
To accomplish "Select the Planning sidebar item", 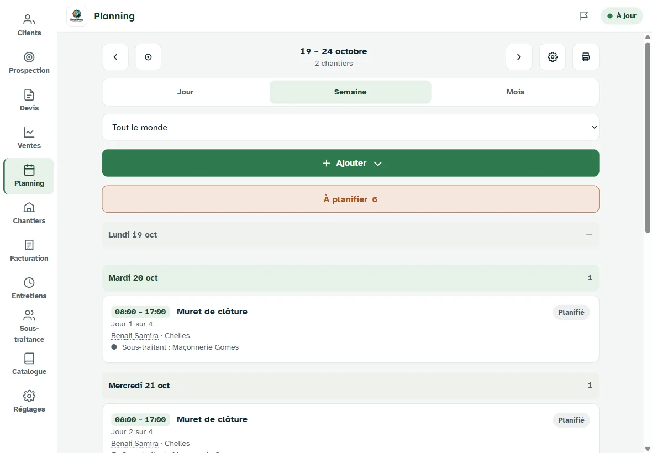I will [x=29, y=176].
